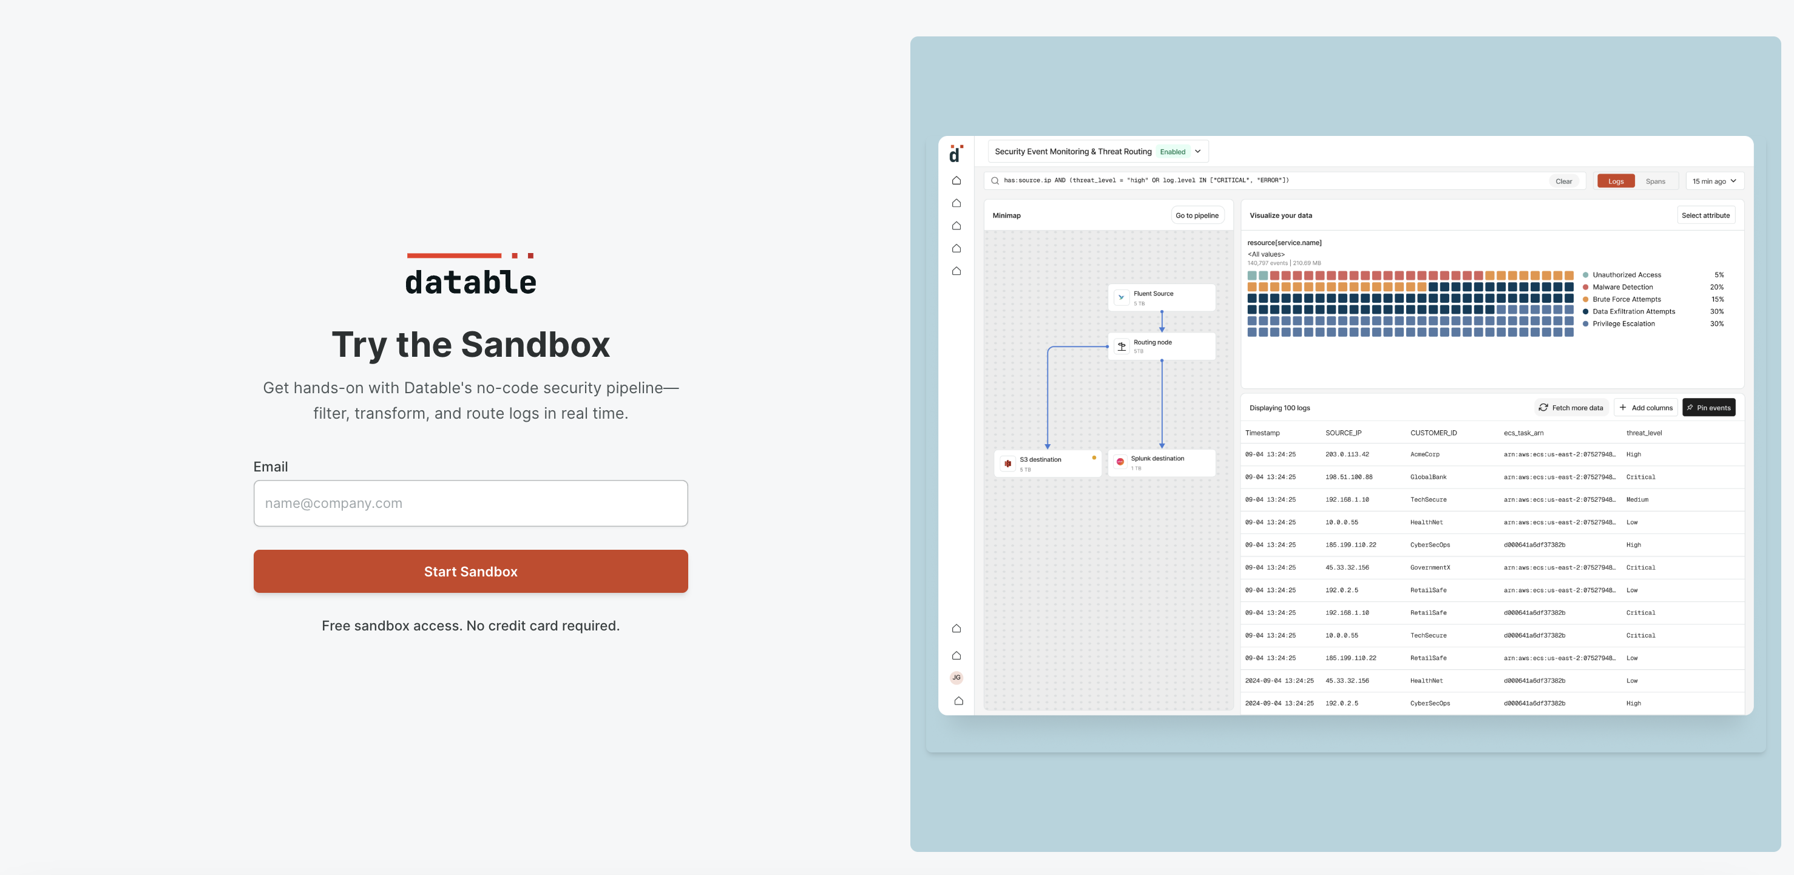Click the pin icon of Pin events
The image size is (1794, 875).
click(x=1690, y=407)
